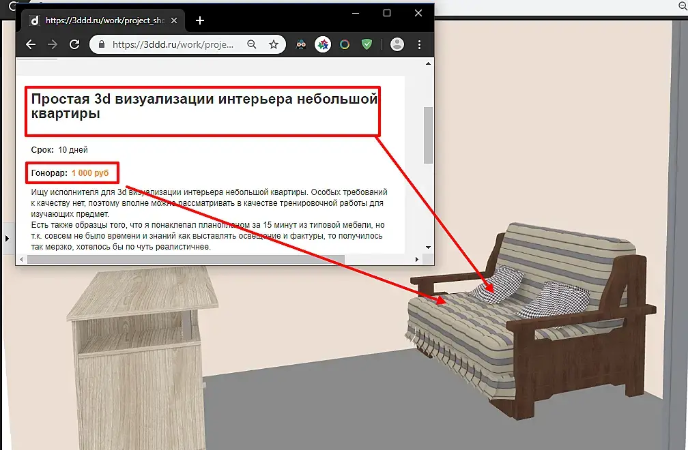This screenshot has width=688, height=450.
Task: Go back with the browser back arrow
Action: pos(30,44)
